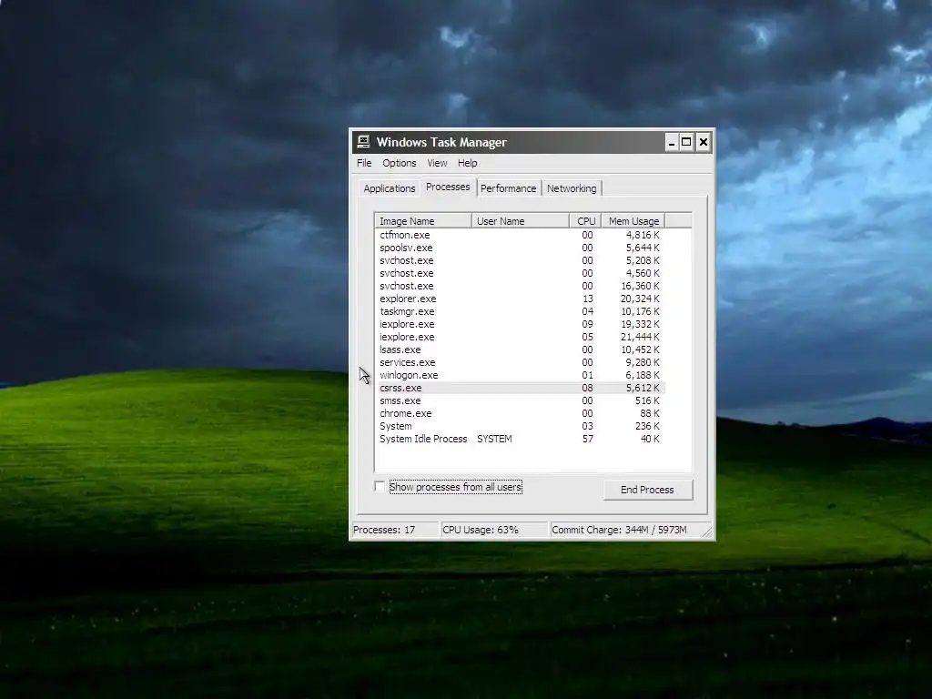Sort by Mem Usage column header
Viewport: 932px width, 699px height.
[633, 221]
